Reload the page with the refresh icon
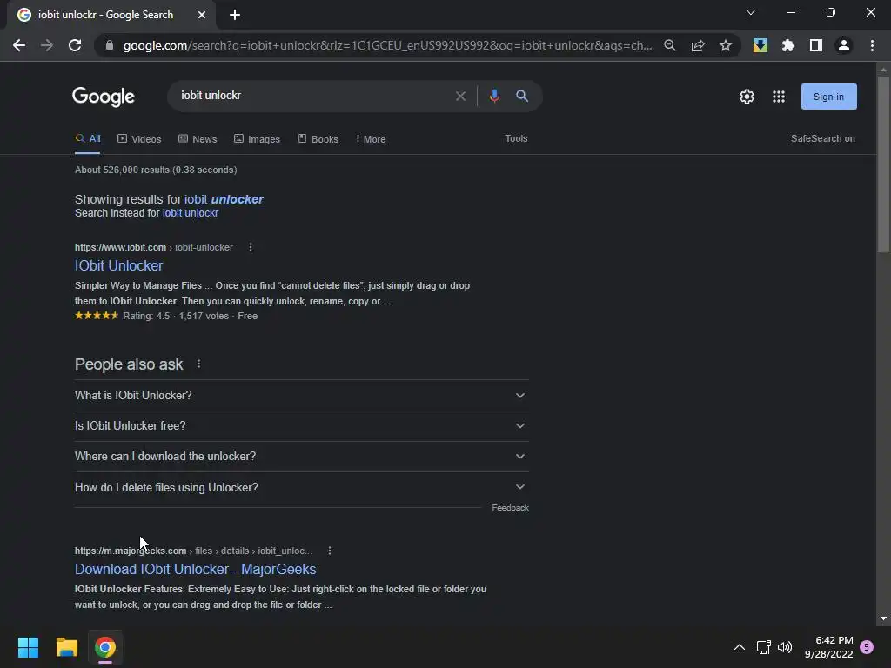Image resolution: width=891 pixels, height=668 pixels. tap(75, 45)
